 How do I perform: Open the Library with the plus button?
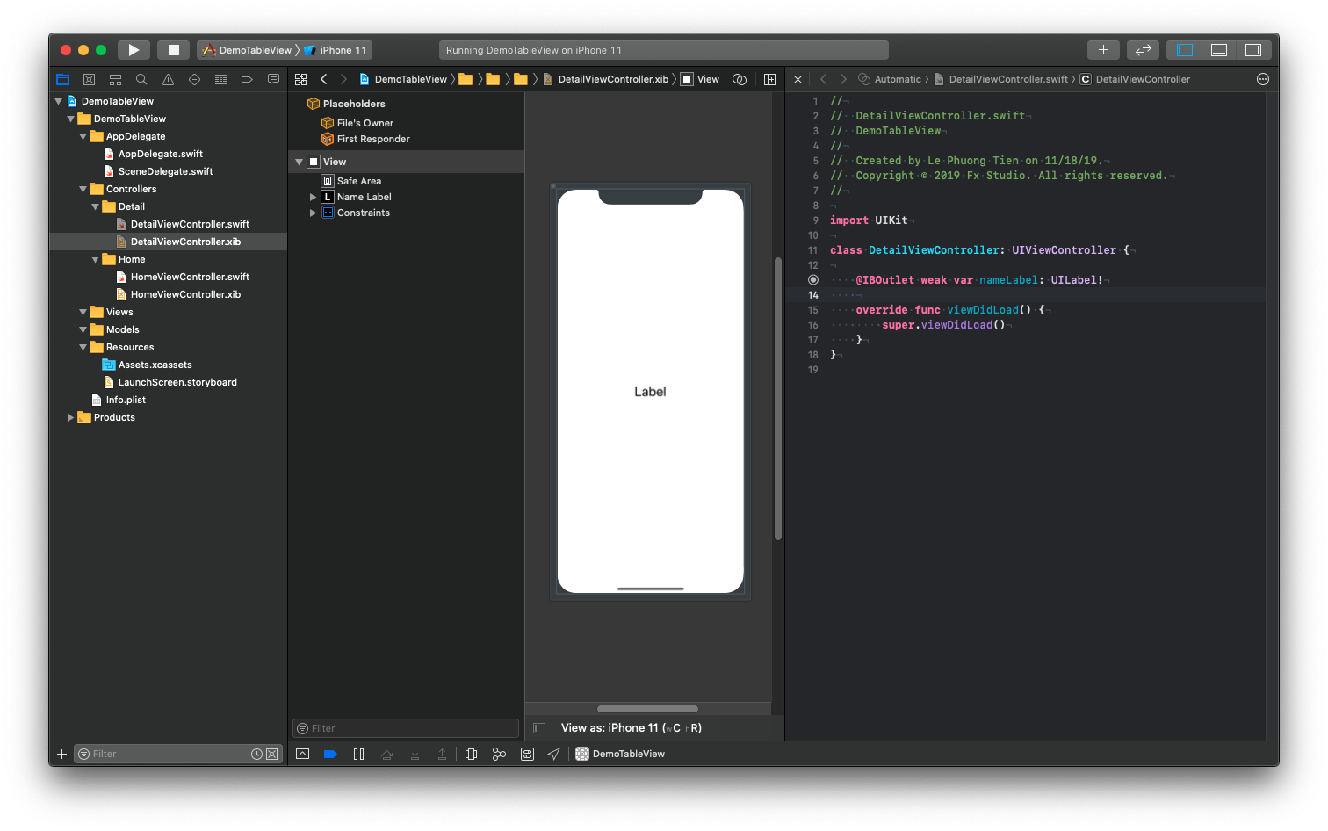[1103, 49]
